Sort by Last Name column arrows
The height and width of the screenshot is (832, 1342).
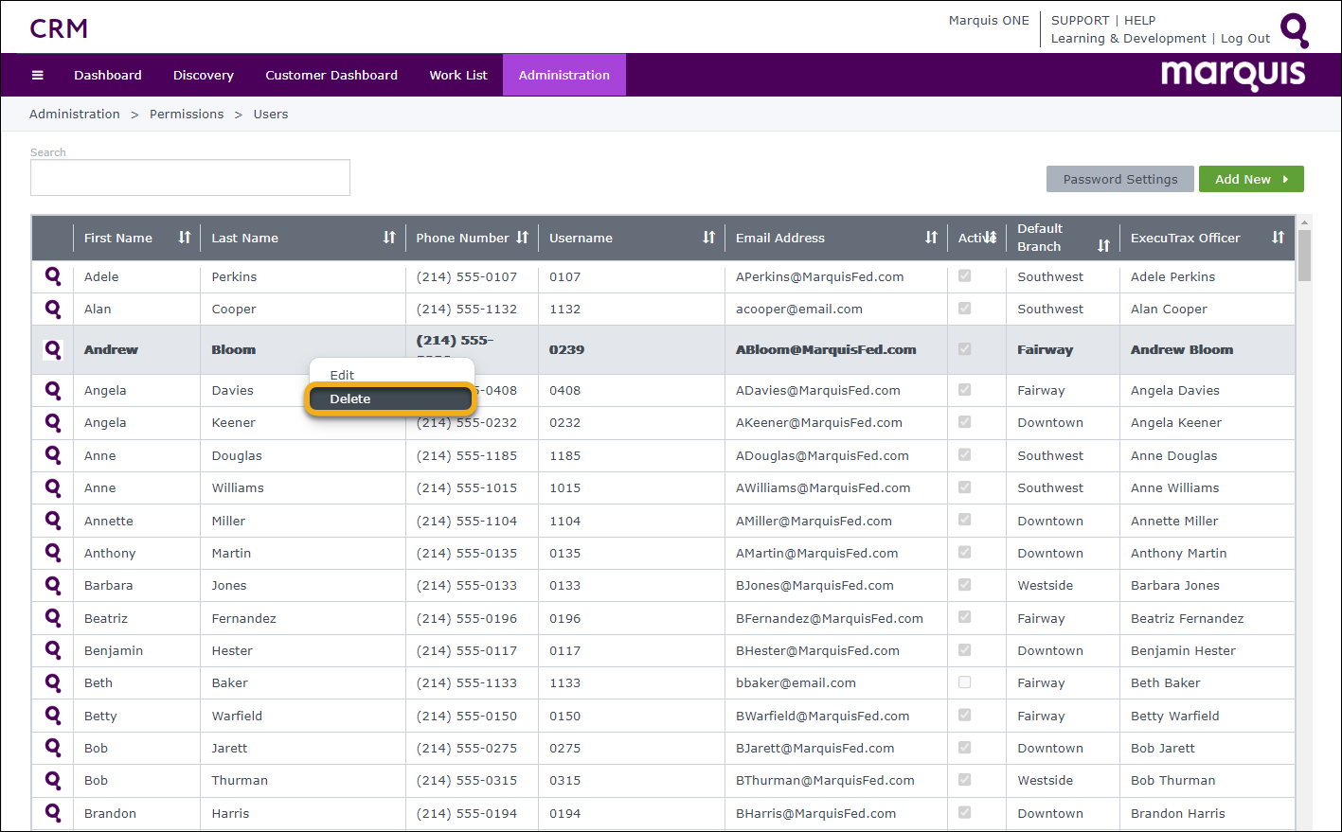tap(389, 238)
